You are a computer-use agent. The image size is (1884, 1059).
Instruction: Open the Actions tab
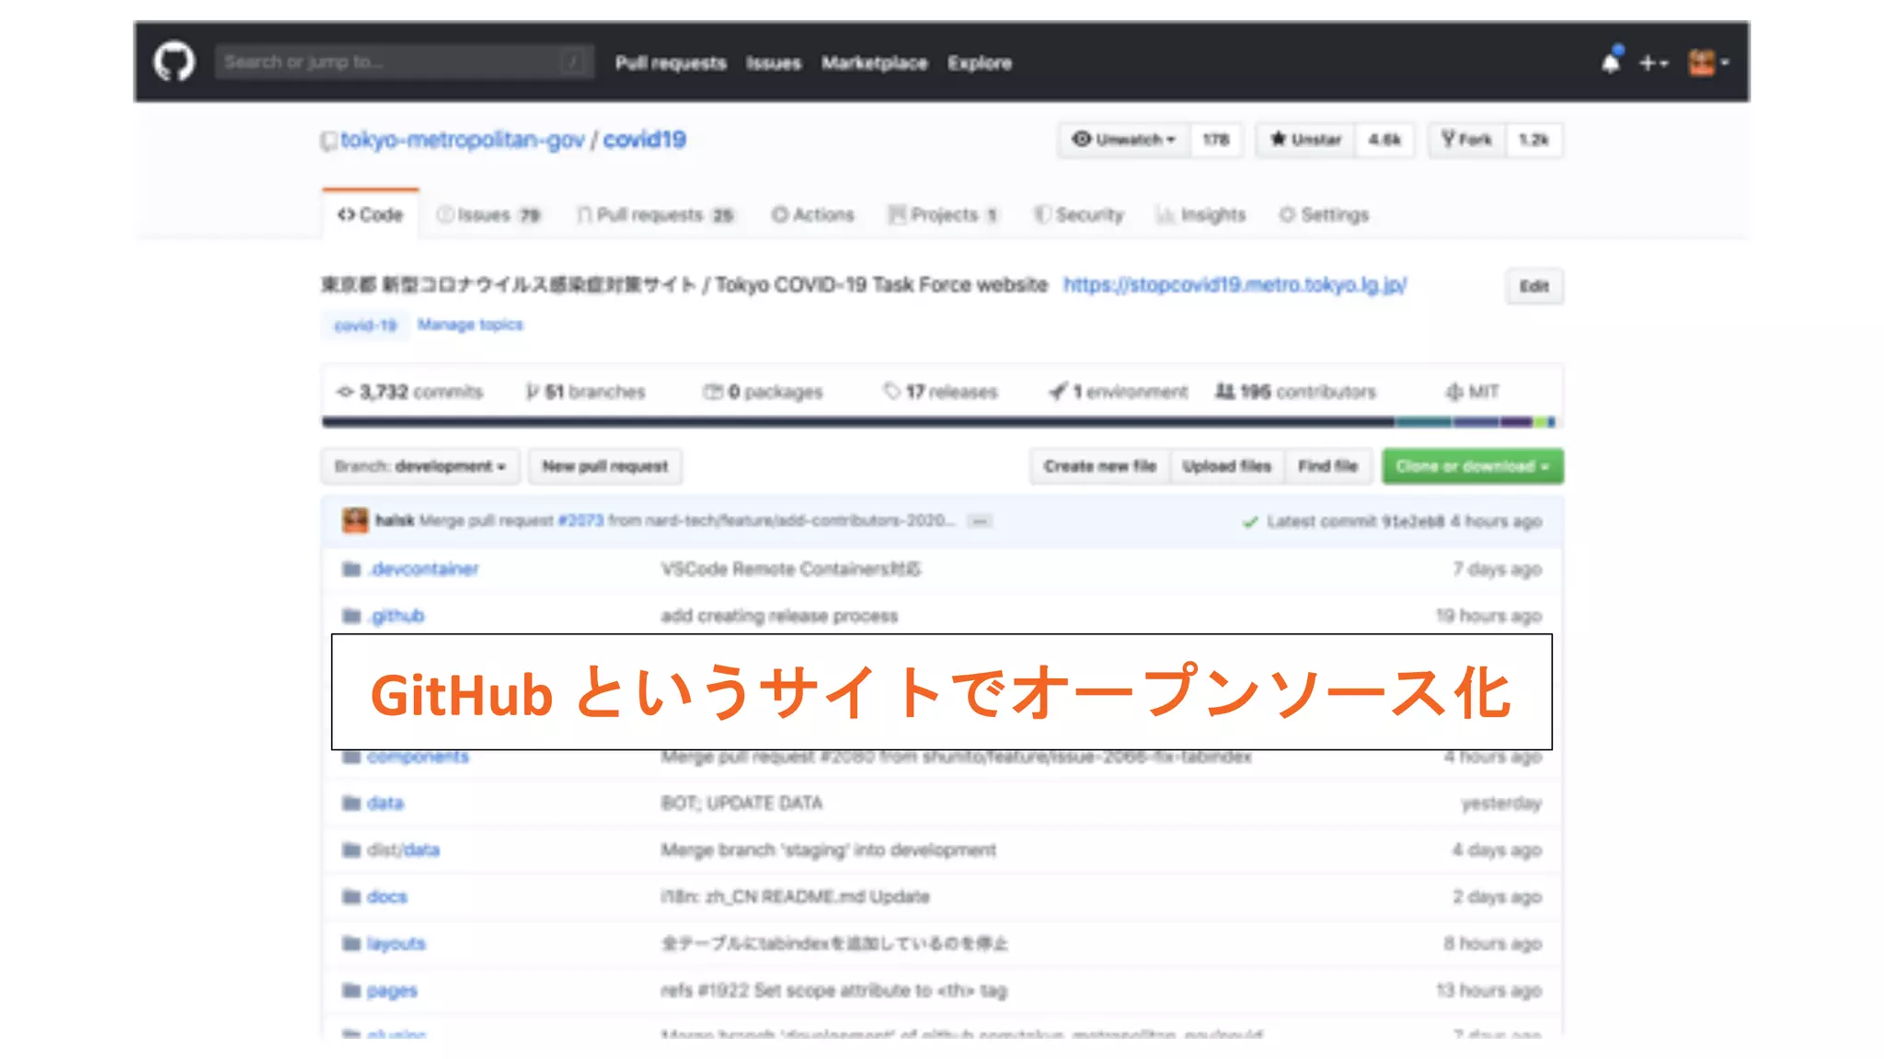coord(812,214)
